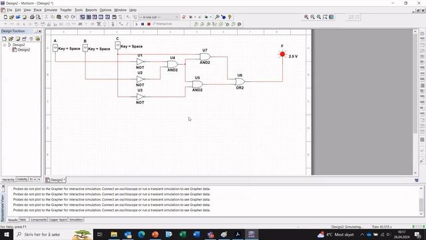Click the Paste clipboard icon
The width and height of the screenshot is (426, 240).
coord(59,17)
